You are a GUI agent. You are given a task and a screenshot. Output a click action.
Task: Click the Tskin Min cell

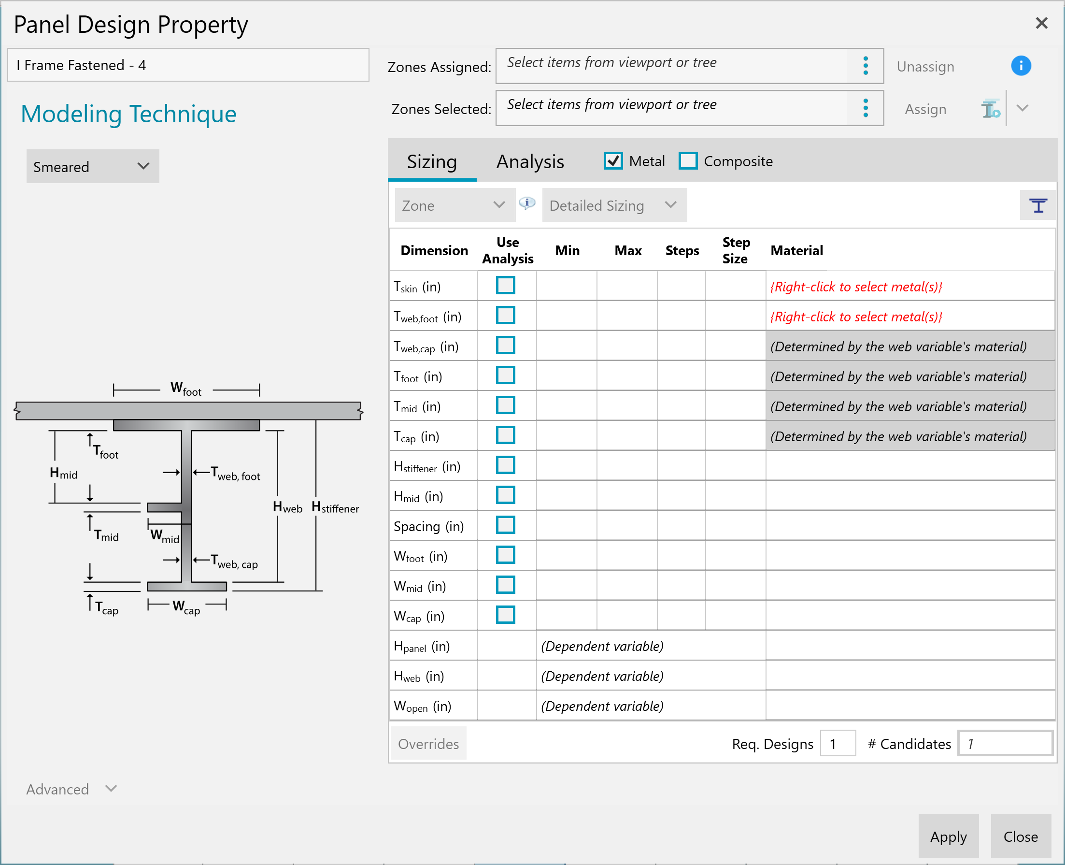pyautogui.click(x=567, y=286)
